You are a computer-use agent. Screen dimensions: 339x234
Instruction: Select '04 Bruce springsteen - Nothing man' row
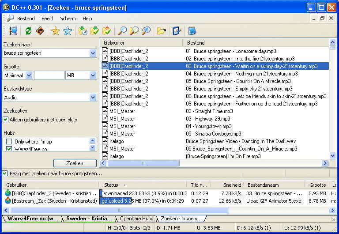[215, 74]
